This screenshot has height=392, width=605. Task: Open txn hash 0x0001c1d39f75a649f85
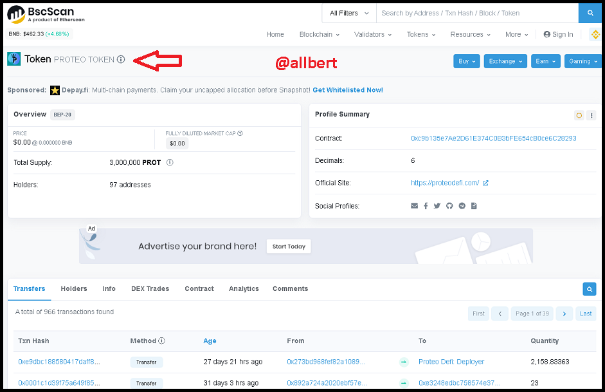pyautogui.click(x=59, y=383)
